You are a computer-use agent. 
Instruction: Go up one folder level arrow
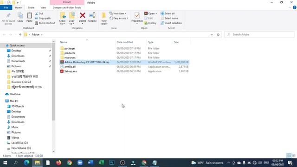tap(20, 35)
